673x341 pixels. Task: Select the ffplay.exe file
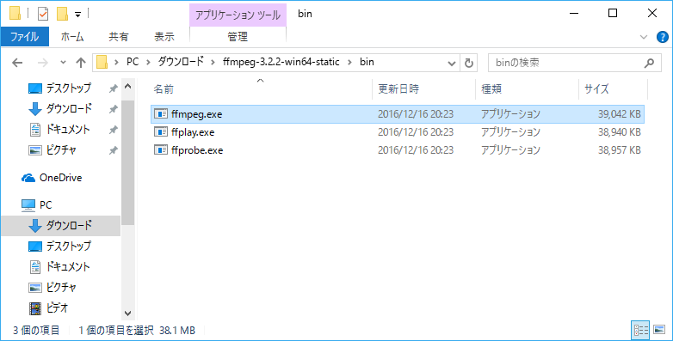(398, 132)
